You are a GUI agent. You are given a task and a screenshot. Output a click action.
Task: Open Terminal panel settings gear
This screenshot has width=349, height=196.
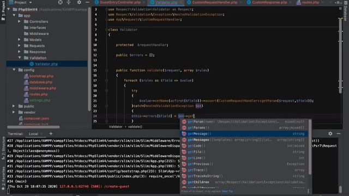tap(330, 133)
